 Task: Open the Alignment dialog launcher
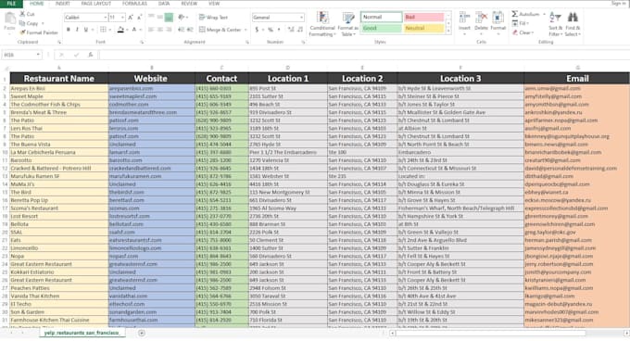pyautogui.click(x=246, y=42)
